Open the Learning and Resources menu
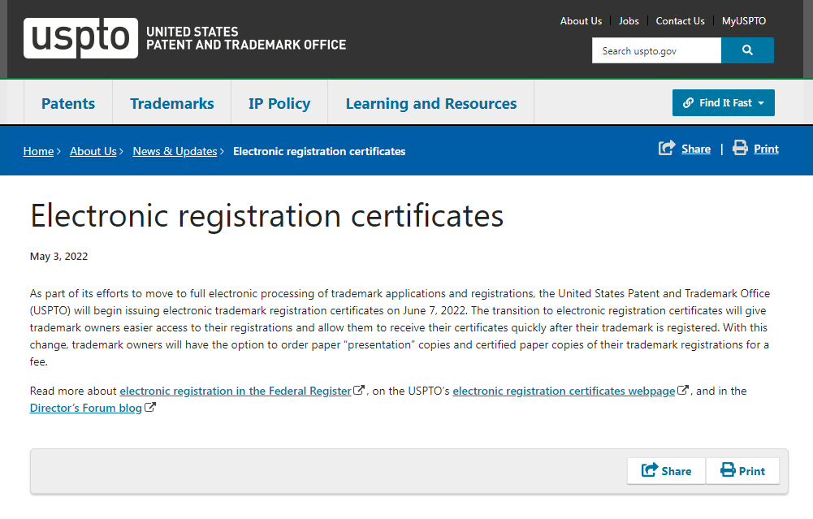813x519 pixels. (x=431, y=103)
